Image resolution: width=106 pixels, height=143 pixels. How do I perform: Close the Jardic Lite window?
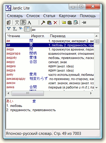(x=93, y=7)
